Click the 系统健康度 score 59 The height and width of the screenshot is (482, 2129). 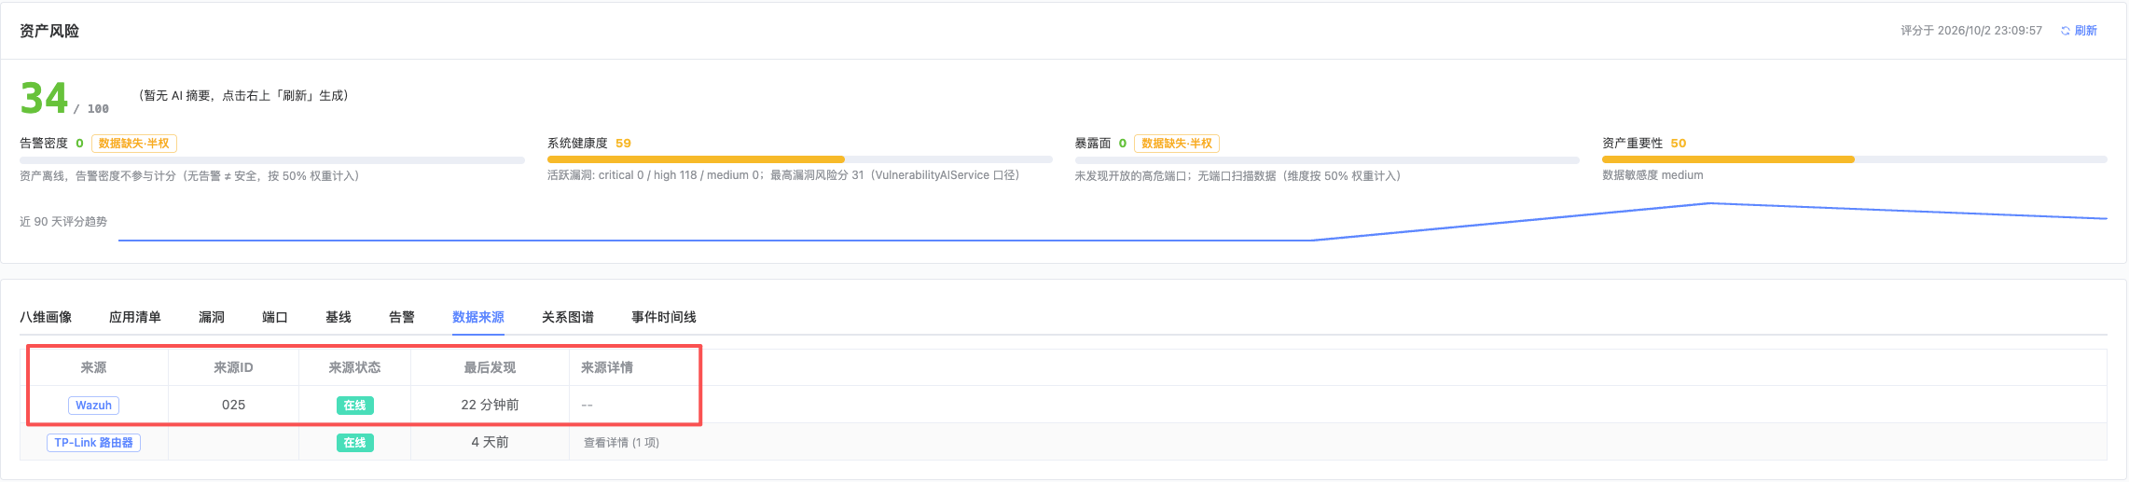coord(623,143)
